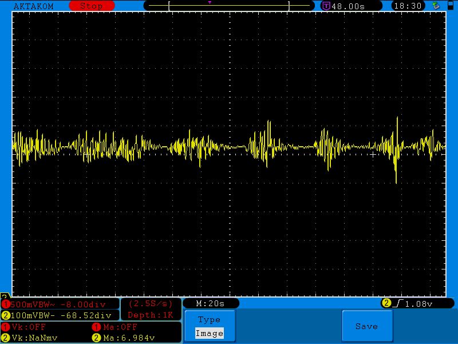Click the 2.5S/s sample rate readout
The height and width of the screenshot is (344, 458).
pyautogui.click(x=151, y=304)
